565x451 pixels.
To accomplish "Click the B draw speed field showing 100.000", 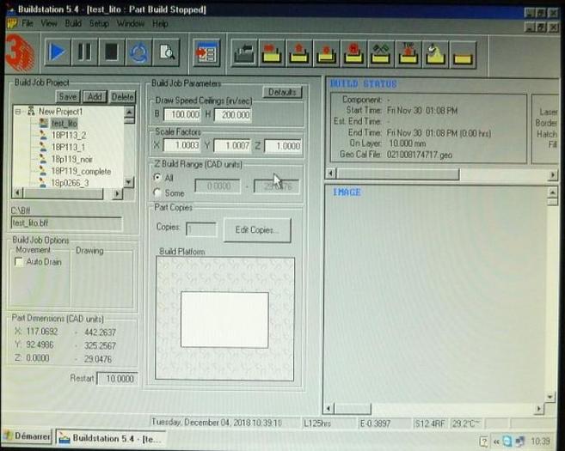I will (182, 115).
